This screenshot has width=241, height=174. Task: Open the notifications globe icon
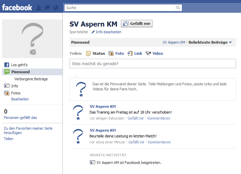click(56, 8)
